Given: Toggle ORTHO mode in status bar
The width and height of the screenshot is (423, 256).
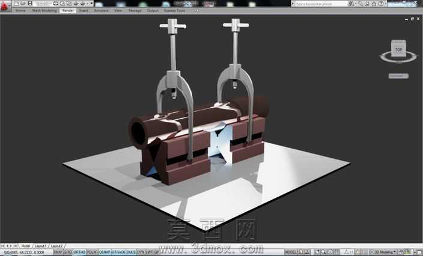Looking at the screenshot, I should pos(79,252).
